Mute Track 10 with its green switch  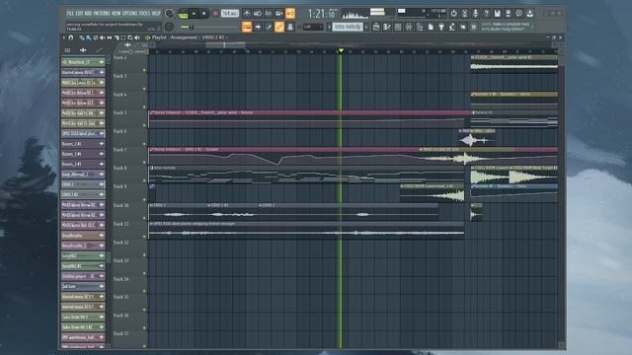[144, 218]
